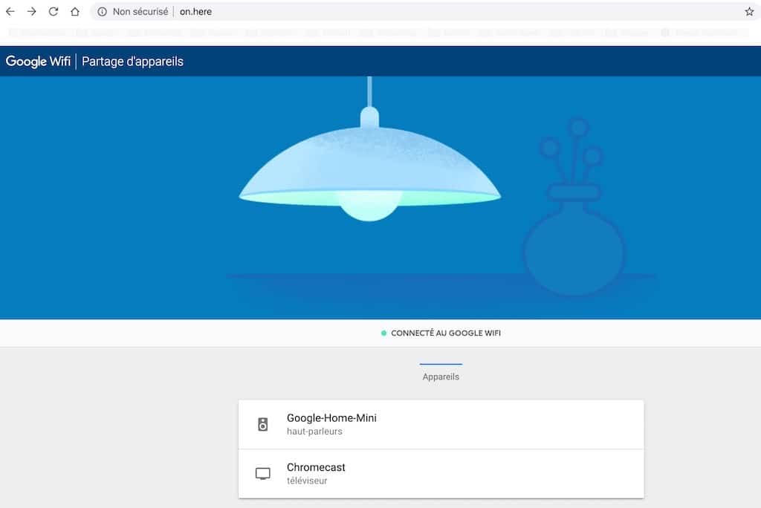The image size is (761, 508).
Task: Go back with the browser back arrow
Action: click(10, 12)
